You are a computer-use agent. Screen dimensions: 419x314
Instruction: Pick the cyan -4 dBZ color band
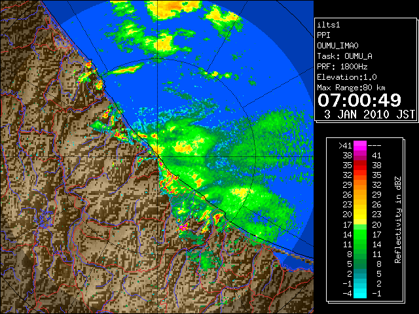(x=360, y=294)
